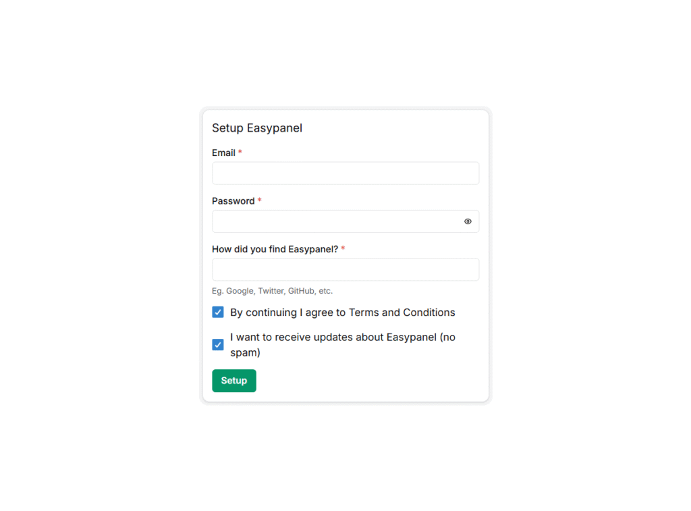
Task: Click the red asterisk after Easypanel? label
Action: click(343, 248)
